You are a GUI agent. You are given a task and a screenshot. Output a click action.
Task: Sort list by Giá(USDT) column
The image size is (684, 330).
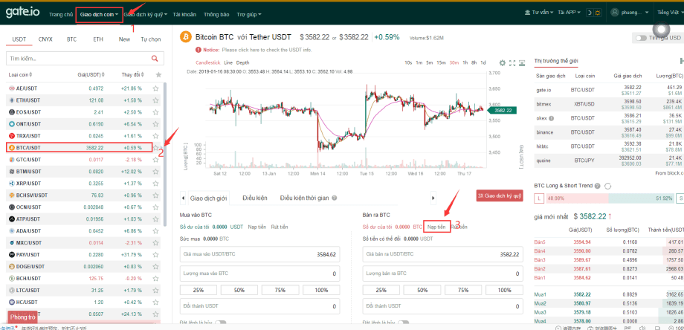(91, 75)
